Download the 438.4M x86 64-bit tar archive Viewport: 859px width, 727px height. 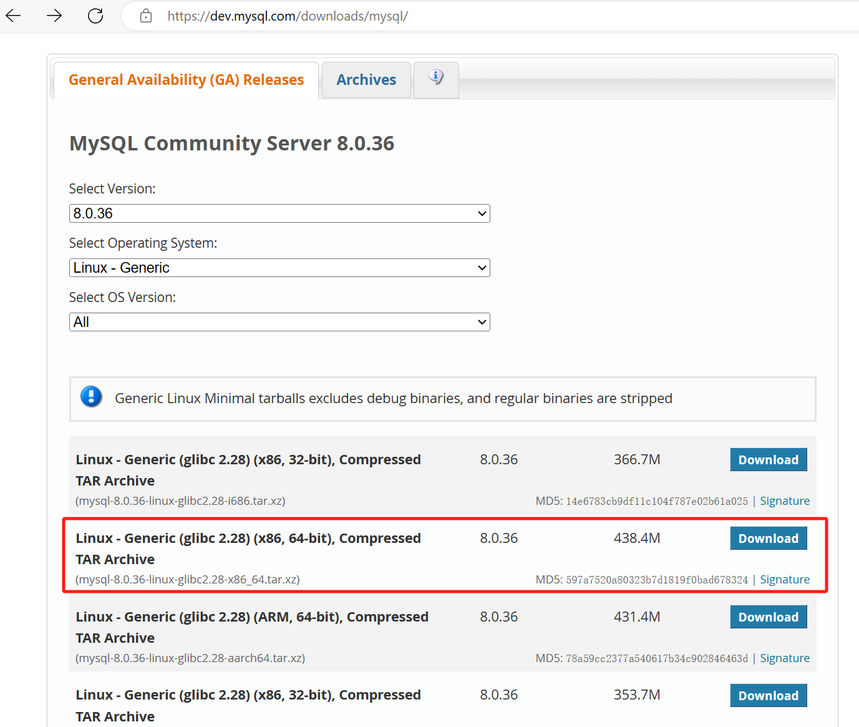(x=769, y=539)
